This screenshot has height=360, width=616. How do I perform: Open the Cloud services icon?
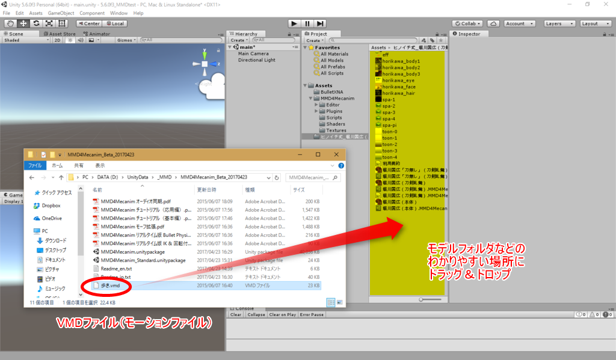pyautogui.click(x=493, y=23)
